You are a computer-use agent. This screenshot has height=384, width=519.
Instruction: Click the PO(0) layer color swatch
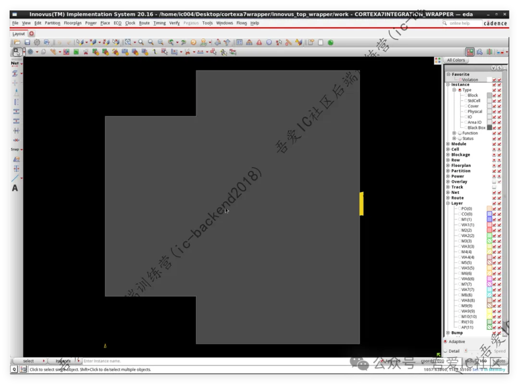pos(489,209)
